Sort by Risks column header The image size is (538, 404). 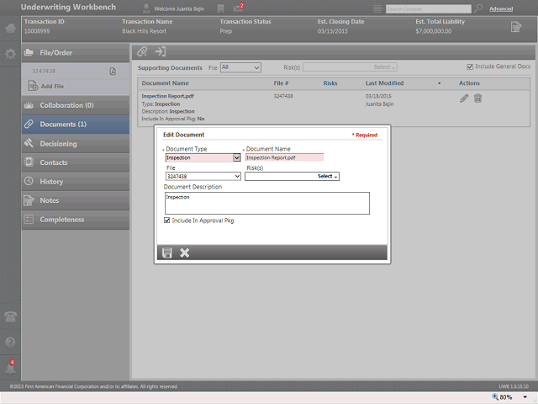[330, 83]
